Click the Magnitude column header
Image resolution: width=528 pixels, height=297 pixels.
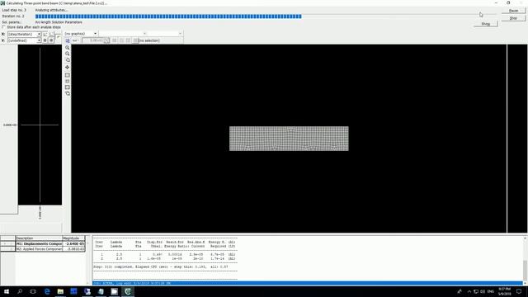click(x=73, y=238)
